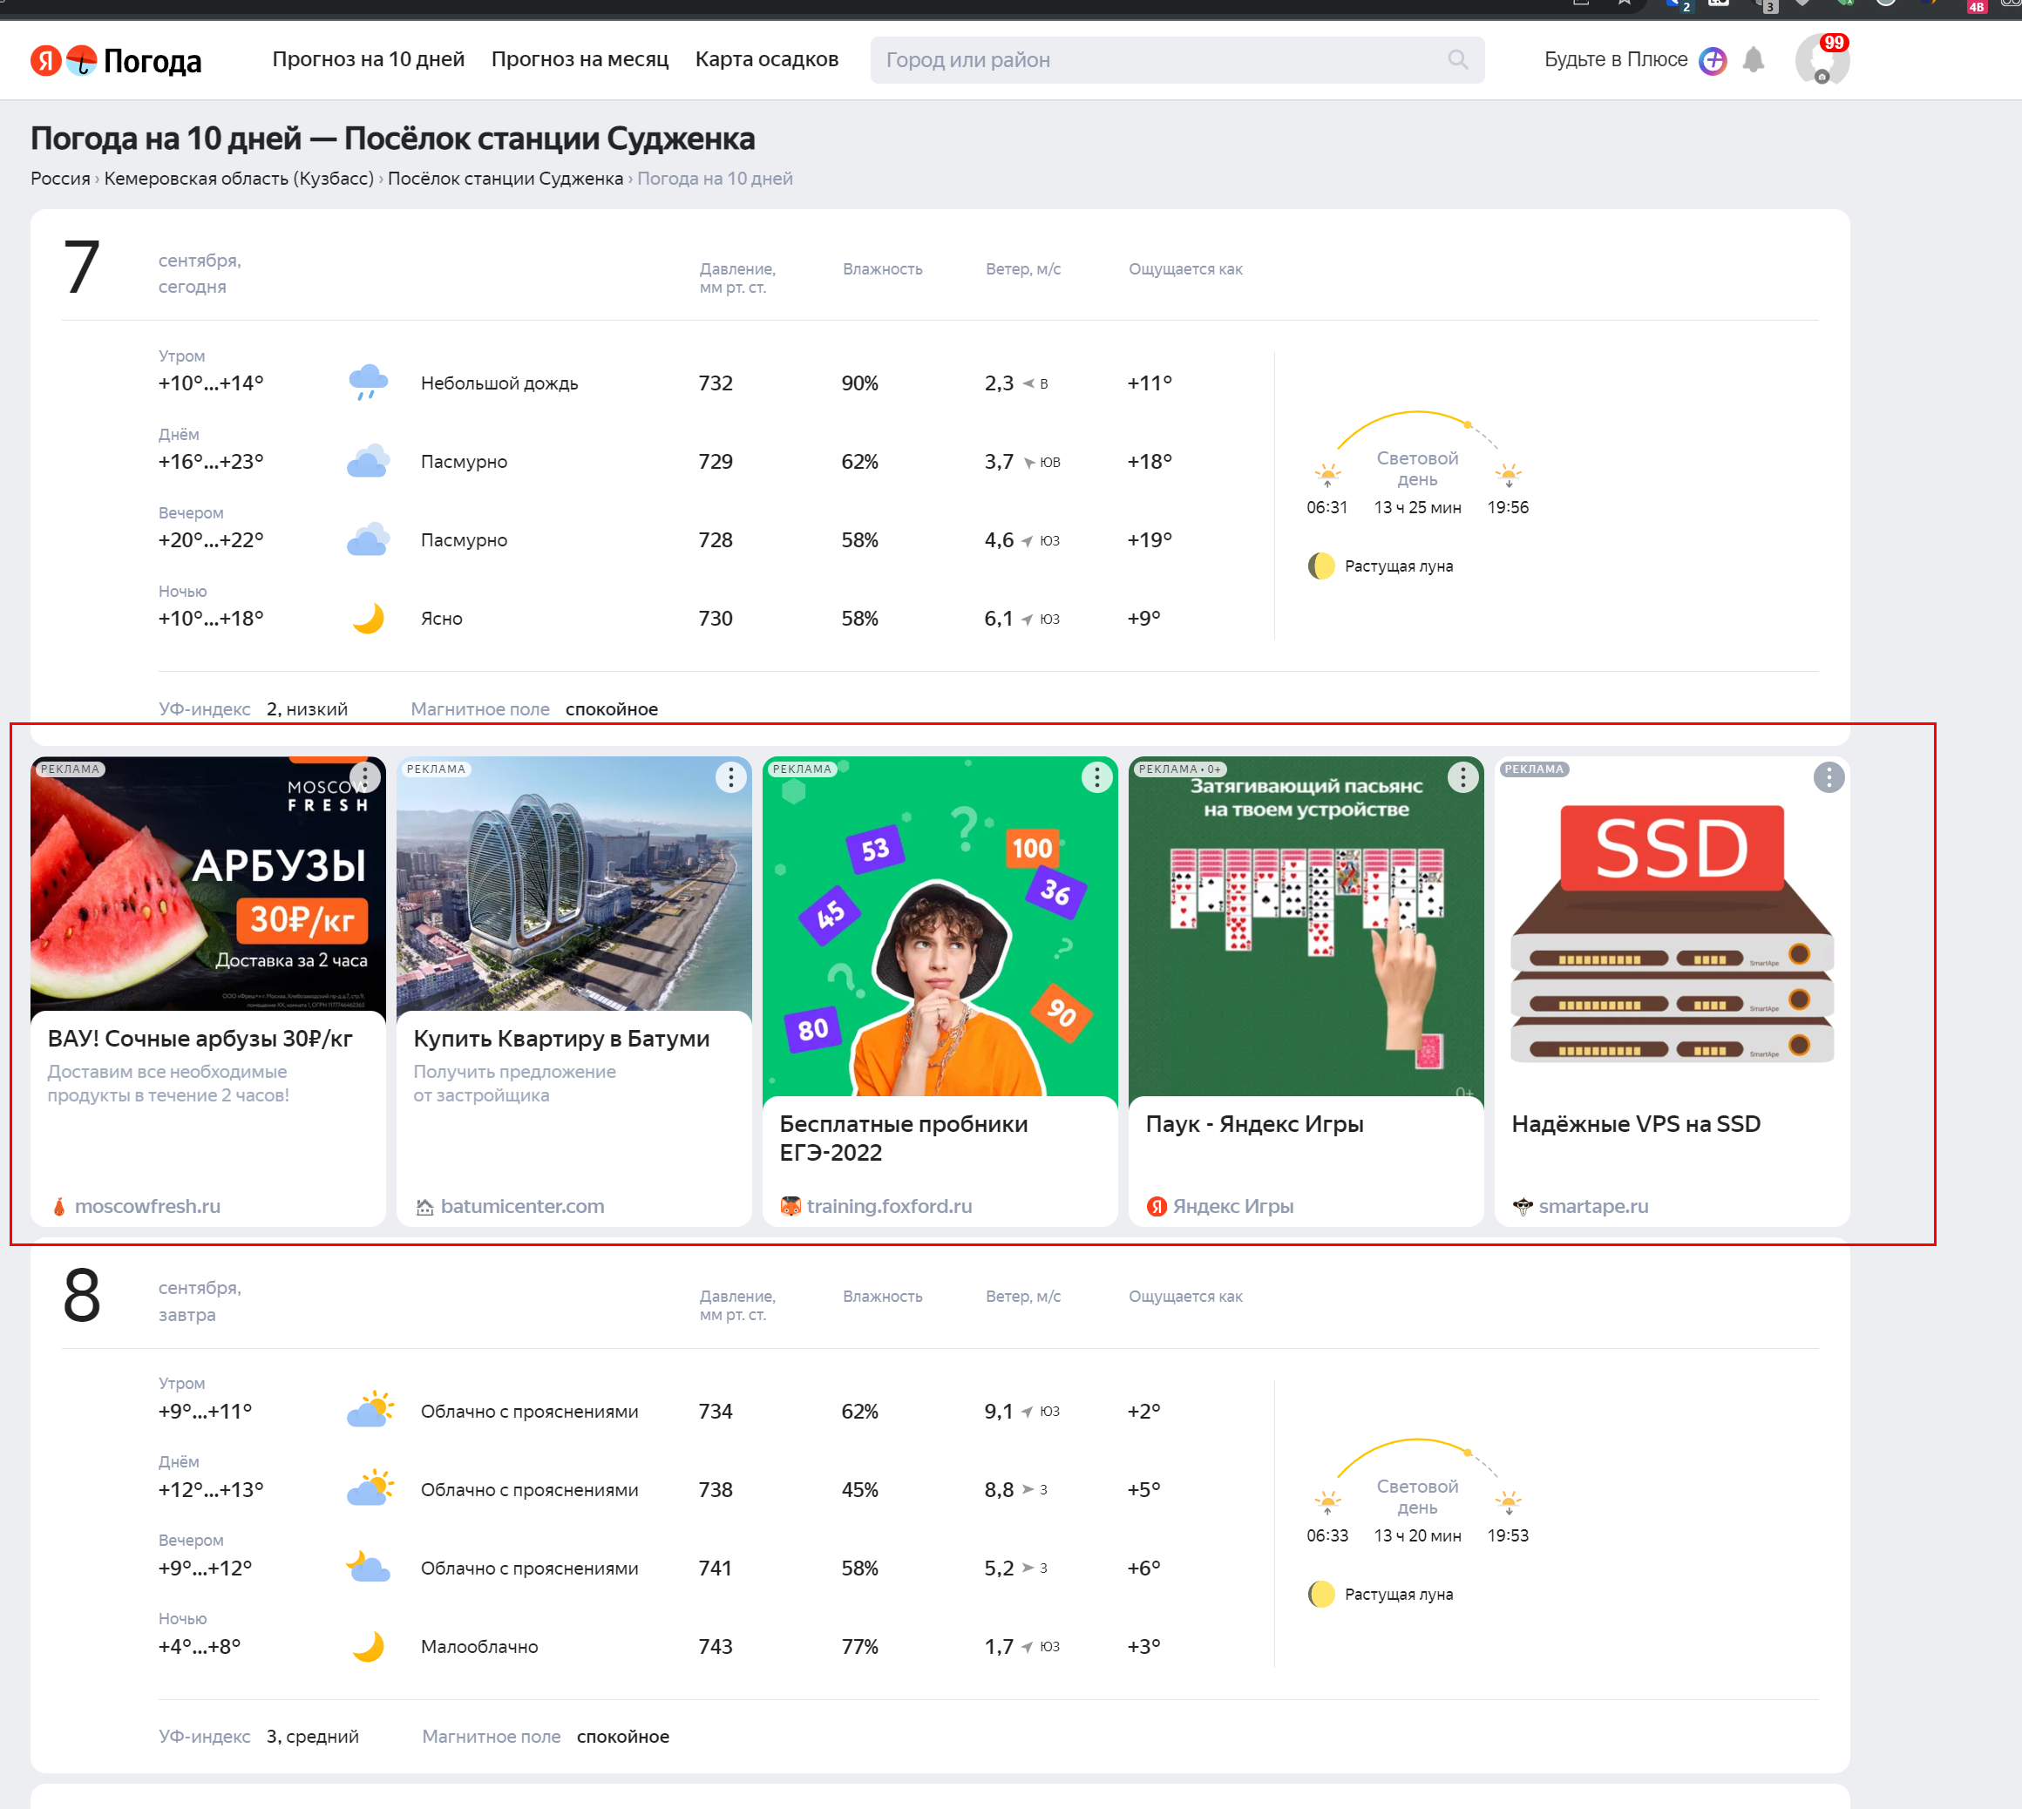
Task: Open the Магнитное поле link
Action: pos(479,708)
